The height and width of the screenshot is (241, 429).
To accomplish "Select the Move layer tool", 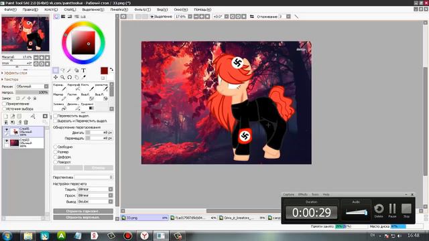I will 56,78.
